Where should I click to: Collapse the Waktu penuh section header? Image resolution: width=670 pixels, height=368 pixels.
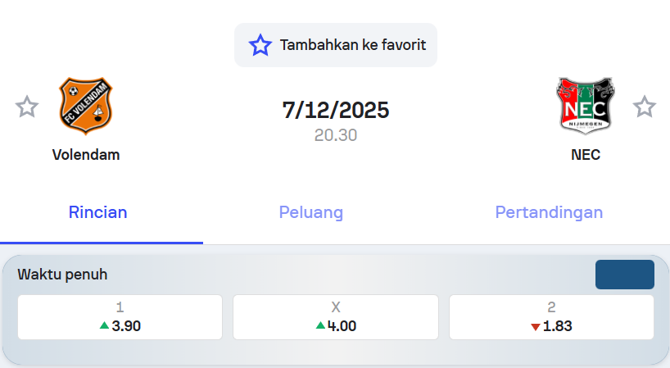(x=63, y=275)
